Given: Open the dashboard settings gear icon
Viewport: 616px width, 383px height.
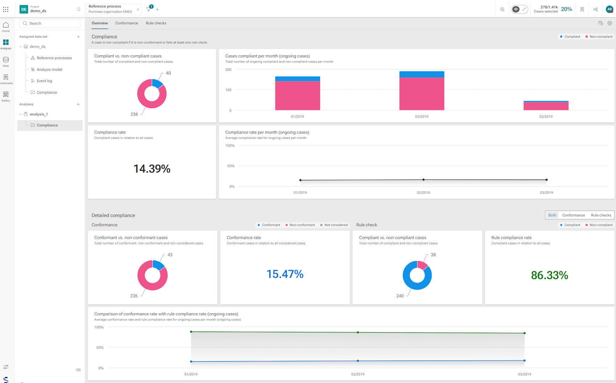Looking at the screenshot, I should point(610,23).
